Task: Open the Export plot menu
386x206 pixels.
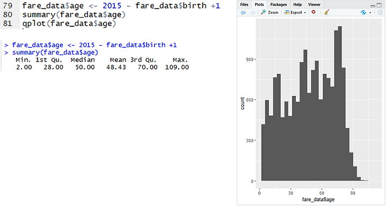Action: (x=295, y=12)
